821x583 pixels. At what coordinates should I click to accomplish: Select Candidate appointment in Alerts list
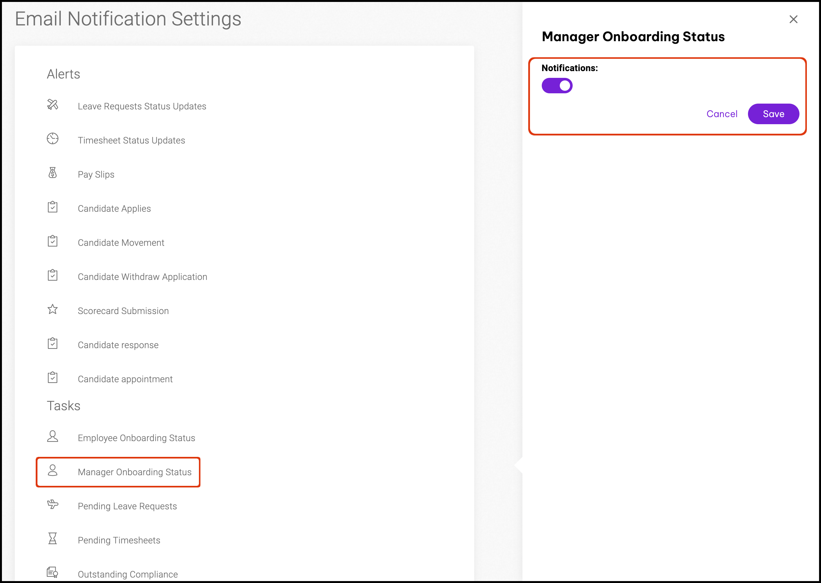tap(125, 379)
